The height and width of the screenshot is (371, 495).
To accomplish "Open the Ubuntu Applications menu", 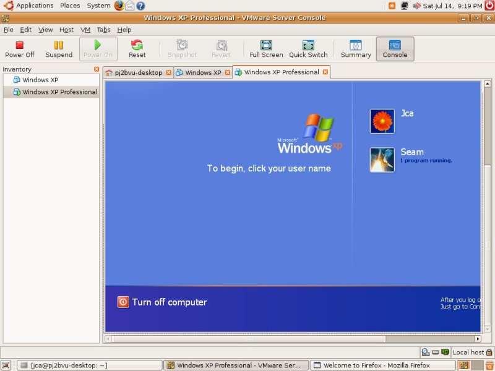I will point(29,6).
